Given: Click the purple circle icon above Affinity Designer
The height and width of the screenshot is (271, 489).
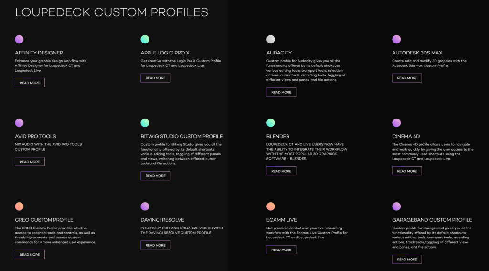Looking at the screenshot, I should (x=19, y=39).
